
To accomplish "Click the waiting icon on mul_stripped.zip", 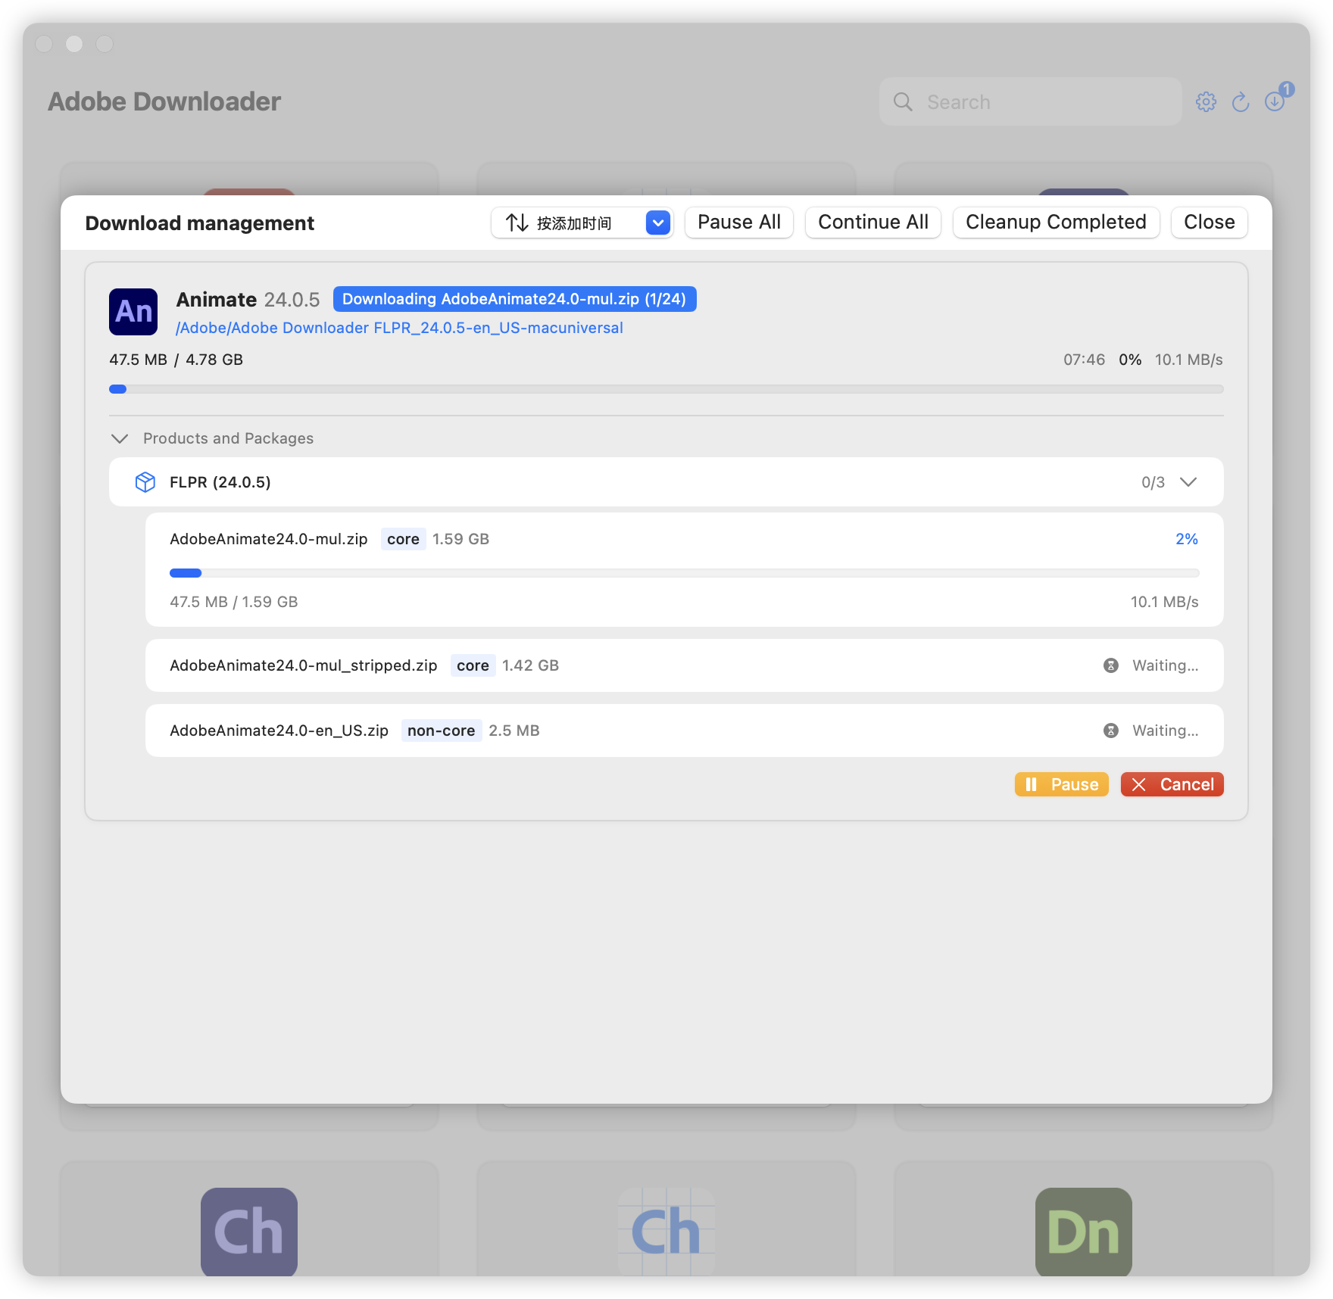I will (1110, 665).
